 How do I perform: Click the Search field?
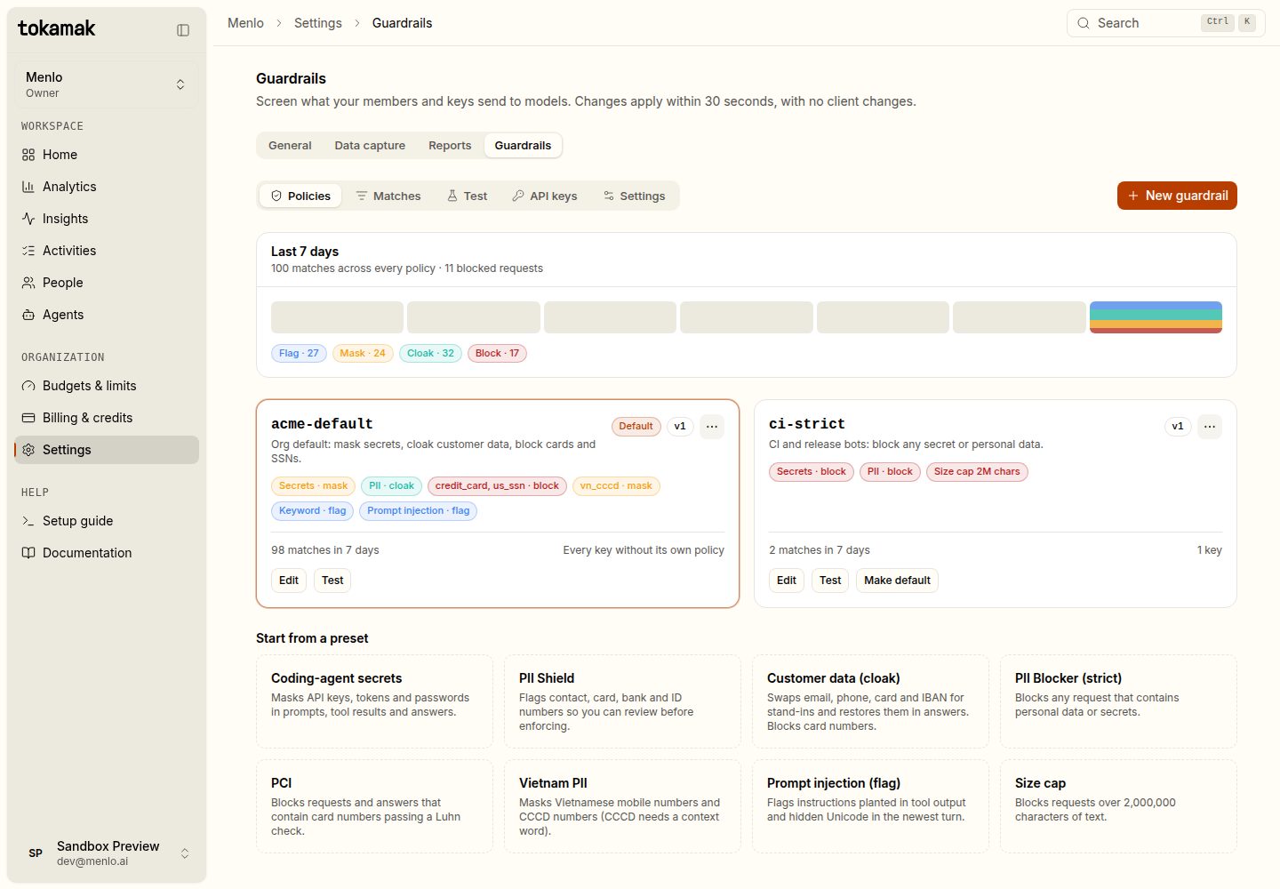pos(1166,23)
